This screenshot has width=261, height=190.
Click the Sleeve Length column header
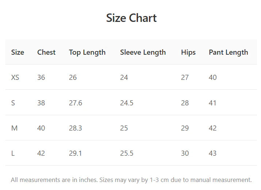coord(143,52)
